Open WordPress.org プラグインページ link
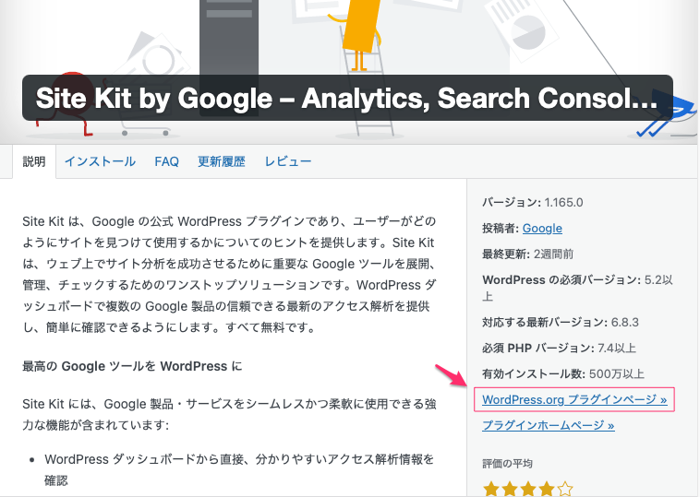 pyautogui.click(x=573, y=399)
